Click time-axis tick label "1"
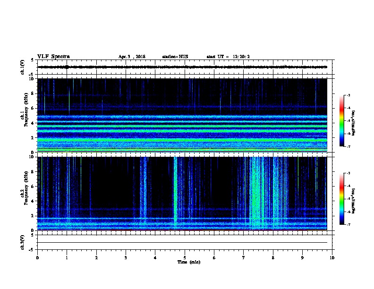 click(x=67, y=258)
